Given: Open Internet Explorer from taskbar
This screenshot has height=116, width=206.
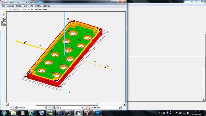Looking at the screenshot, I should click(31, 113).
